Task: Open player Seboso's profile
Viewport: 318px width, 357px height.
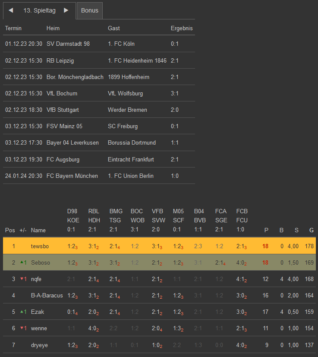Action: 41,262
